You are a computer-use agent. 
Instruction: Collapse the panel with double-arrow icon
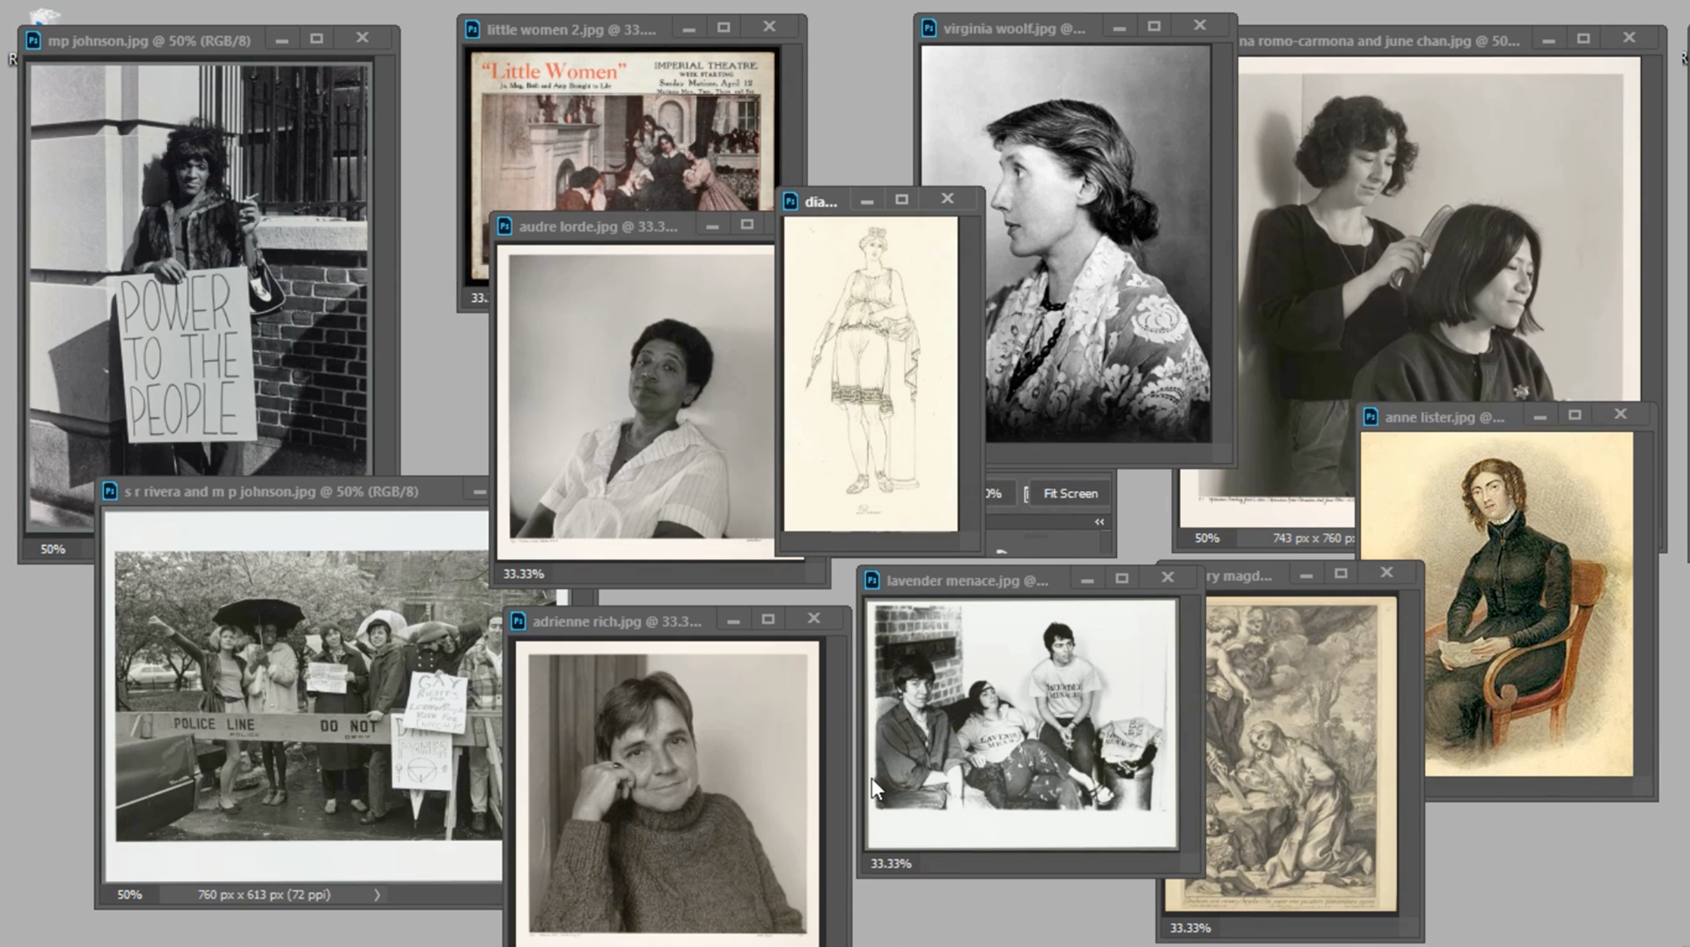click(1099, 522)
